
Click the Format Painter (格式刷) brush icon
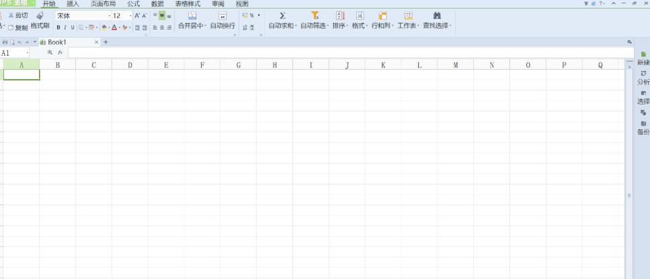[40, 15]
